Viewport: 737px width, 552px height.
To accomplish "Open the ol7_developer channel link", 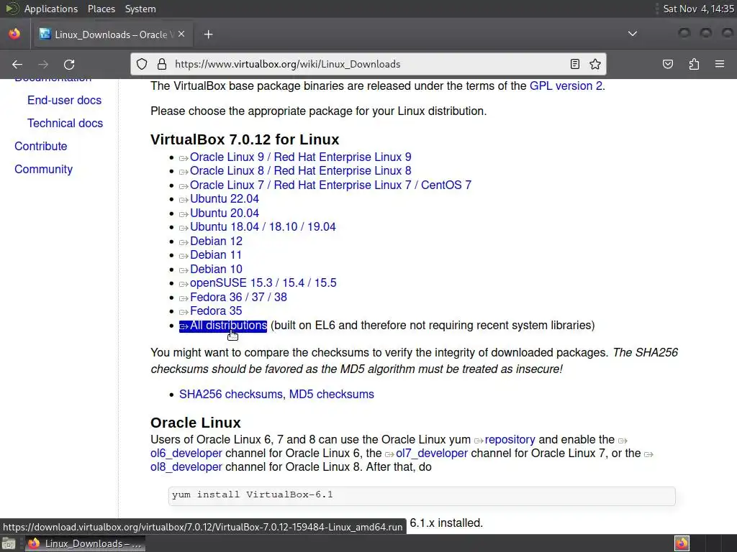I will tap(432, 454).
